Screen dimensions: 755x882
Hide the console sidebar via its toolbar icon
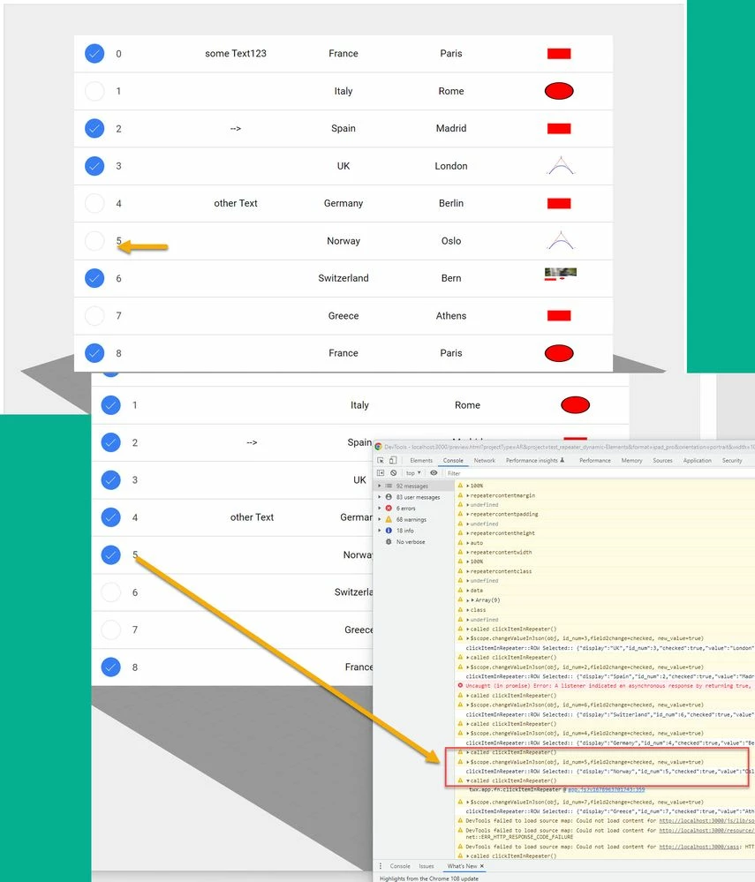tap(381, 473)
